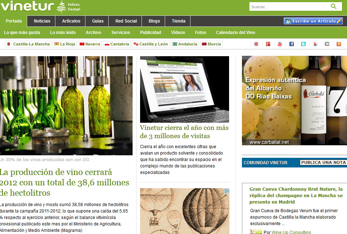Open the Facebook page icon

292,44
